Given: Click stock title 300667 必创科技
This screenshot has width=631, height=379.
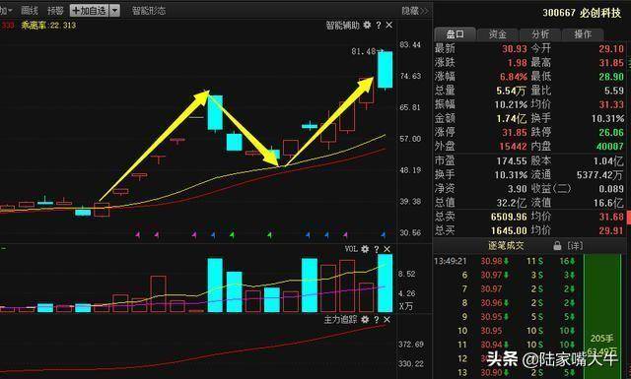Looking at the screenshot, I should (x=582, y=13).
